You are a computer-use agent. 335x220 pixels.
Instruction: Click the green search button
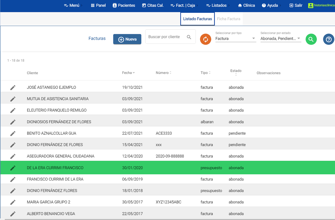click(x=311, y=39)
